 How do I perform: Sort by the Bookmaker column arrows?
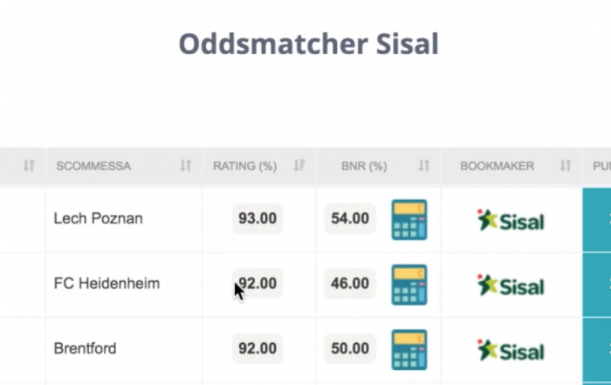(x=566, y=166)
